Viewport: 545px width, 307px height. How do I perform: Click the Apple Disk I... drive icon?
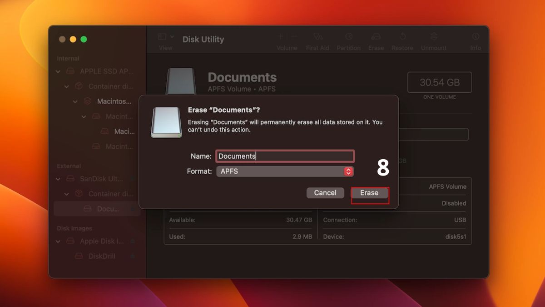point(70,241)
